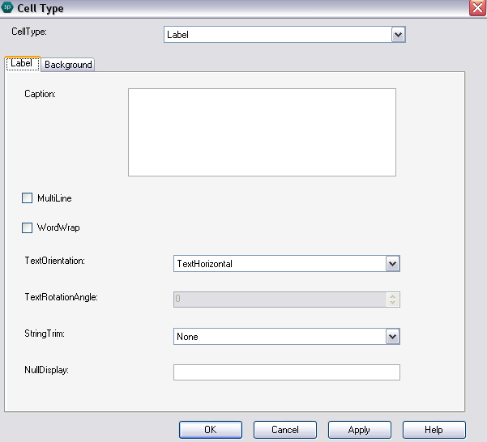Viewport: 487px width, 442px height.
Task: Confirm with the OK button
Action: (210, 430)
